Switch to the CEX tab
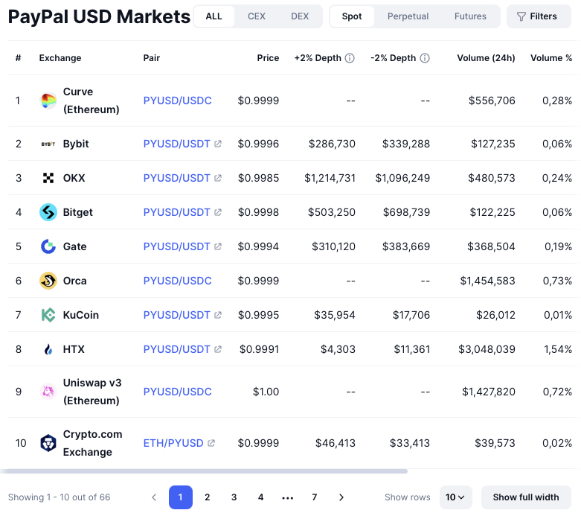 pos(257,16)
